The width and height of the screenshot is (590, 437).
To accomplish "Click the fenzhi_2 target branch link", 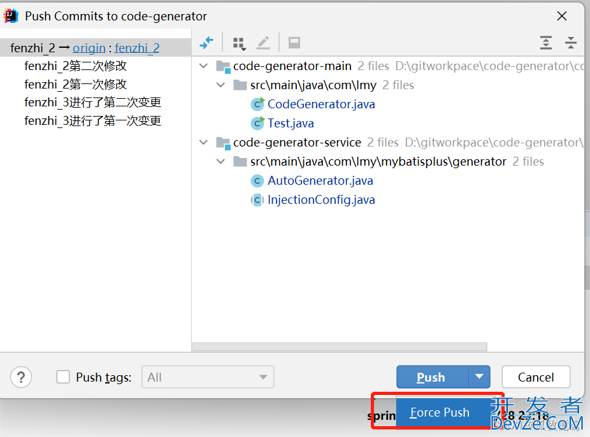I will (137, 48).
